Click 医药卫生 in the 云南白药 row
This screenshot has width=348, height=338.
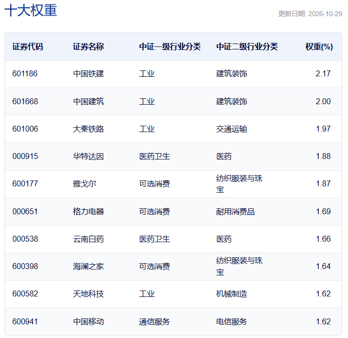pyautogui.click(x=154, y=239)
